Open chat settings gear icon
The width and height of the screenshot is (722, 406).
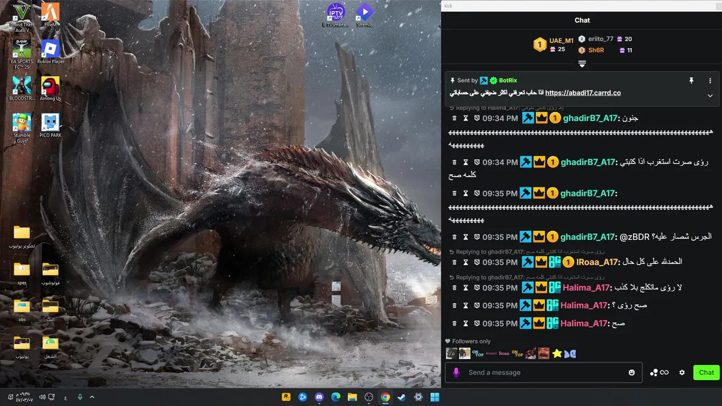tap(682, 373)
